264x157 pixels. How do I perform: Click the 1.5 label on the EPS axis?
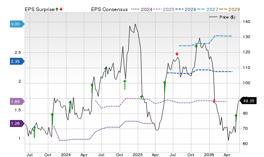coord(18,110)
